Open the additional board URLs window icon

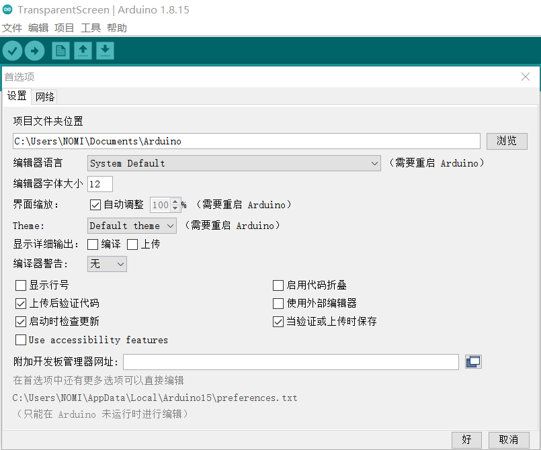[473, 362]
